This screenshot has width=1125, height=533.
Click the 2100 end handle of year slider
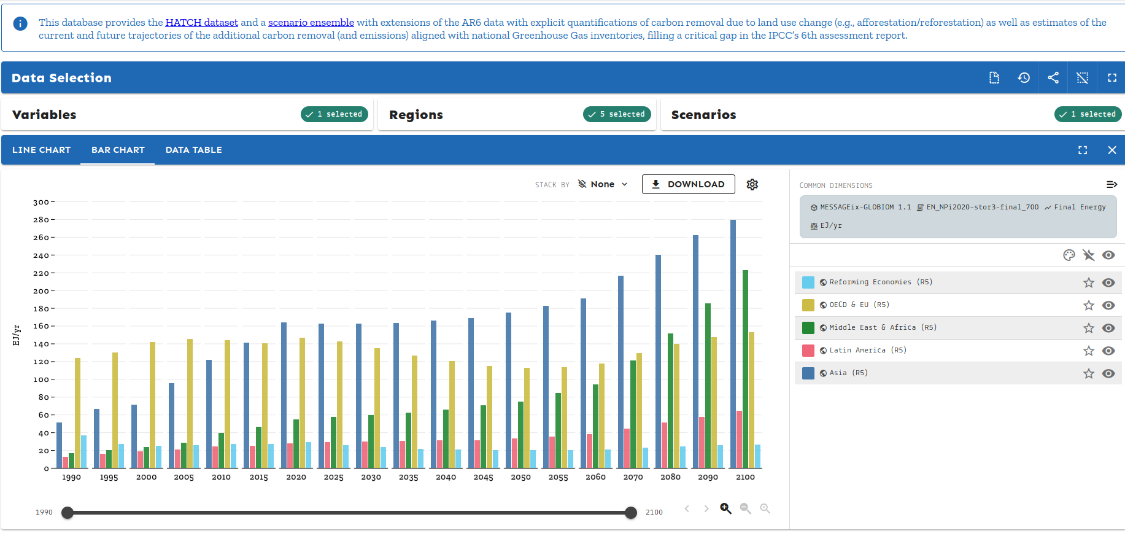pyautogui.click(x=630, y=513)
